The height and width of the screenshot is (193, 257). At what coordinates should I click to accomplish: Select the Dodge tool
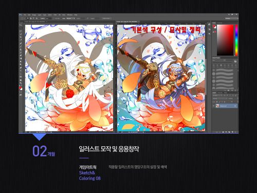pyautogui.click(x=21, y=65)
